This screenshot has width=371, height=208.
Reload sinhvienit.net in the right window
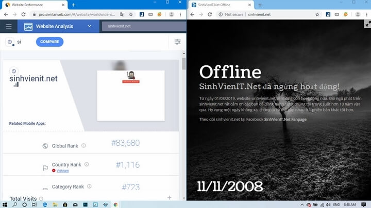tap(210, 14)
